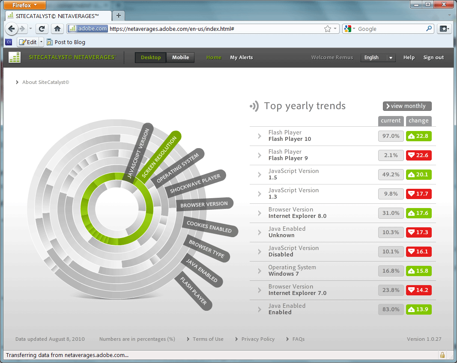Image resolution: width=457 pixels, height=363 pixels.
Task: Open Google search via the search engine icon
Action: pyautogui.click(x=347, y=28)
